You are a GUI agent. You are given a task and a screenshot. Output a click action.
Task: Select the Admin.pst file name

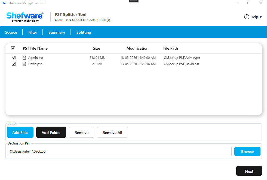pos(36,58)
